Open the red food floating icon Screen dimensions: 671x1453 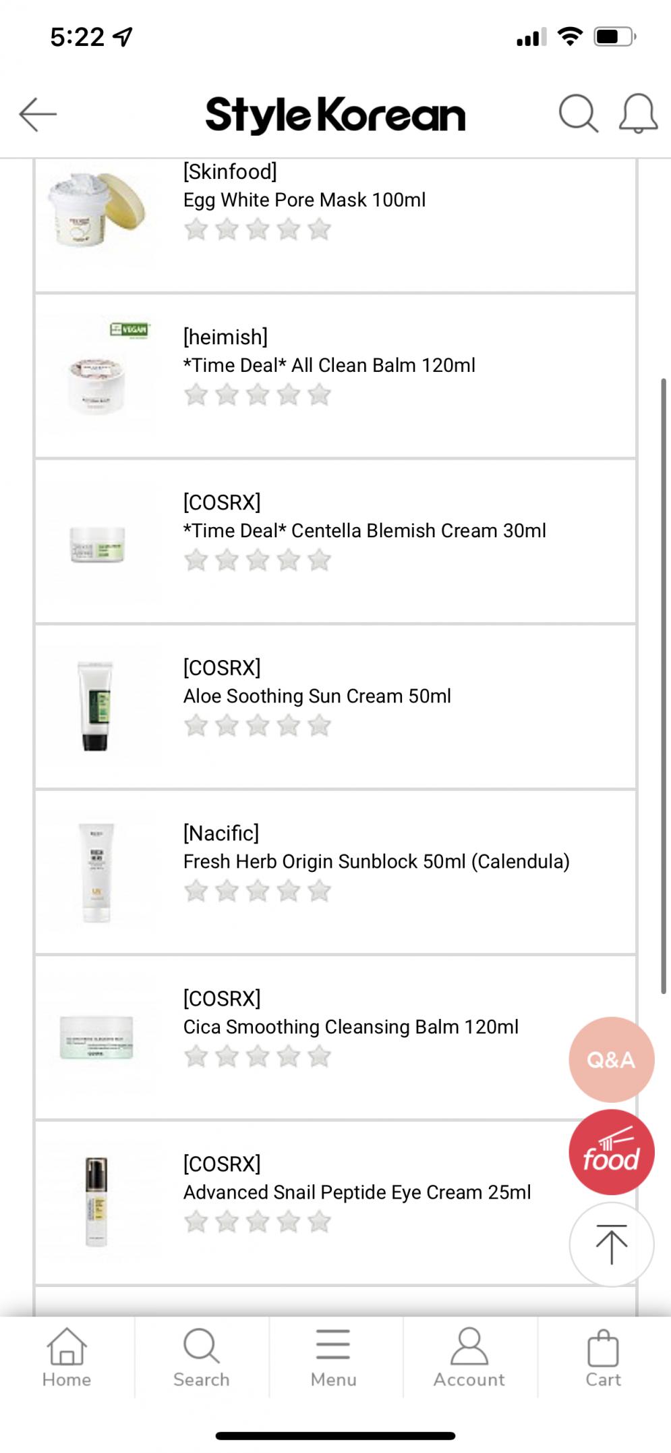coord(611,1152)
